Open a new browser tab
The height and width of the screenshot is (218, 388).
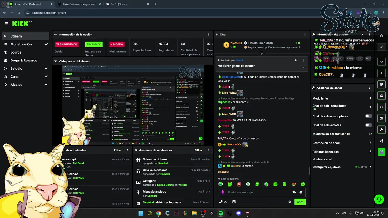click(x=155, y=4)
